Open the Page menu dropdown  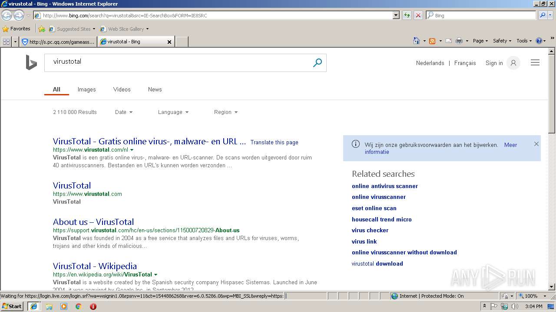480,41
